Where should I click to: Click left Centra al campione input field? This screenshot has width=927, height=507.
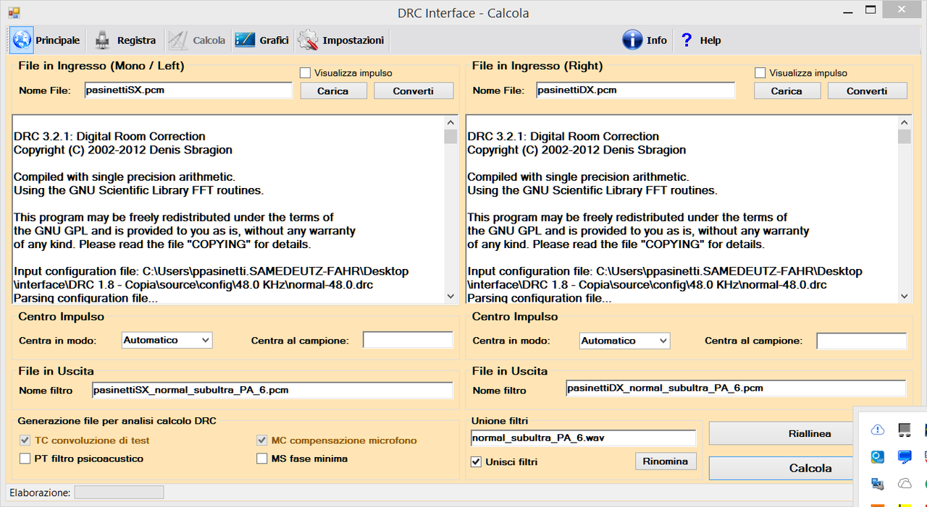[x=408, y=340]
